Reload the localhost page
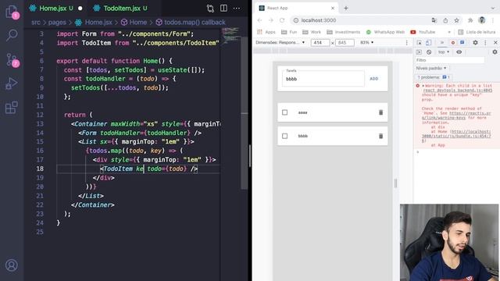The height and width of the screenshot is (281, 500). [282, 20]
